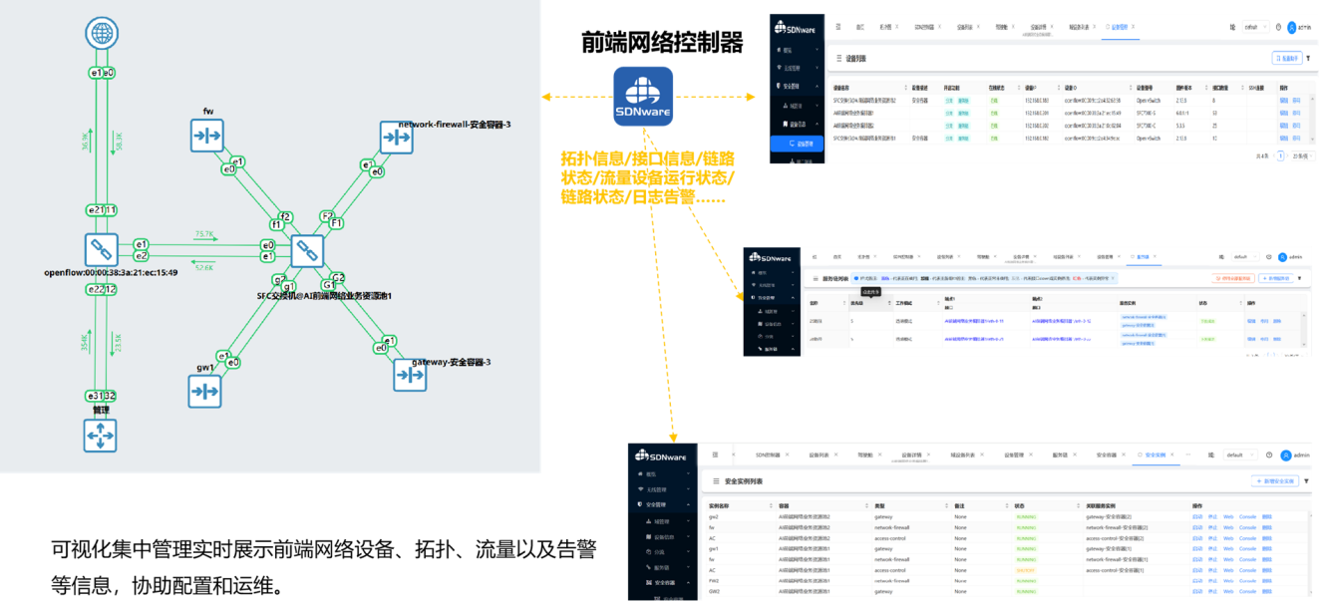The width and height of the screenshot is (1319, 601).
Task: Switch to 驾驶舱 tab in bottom window
Action: coord(864,454)
